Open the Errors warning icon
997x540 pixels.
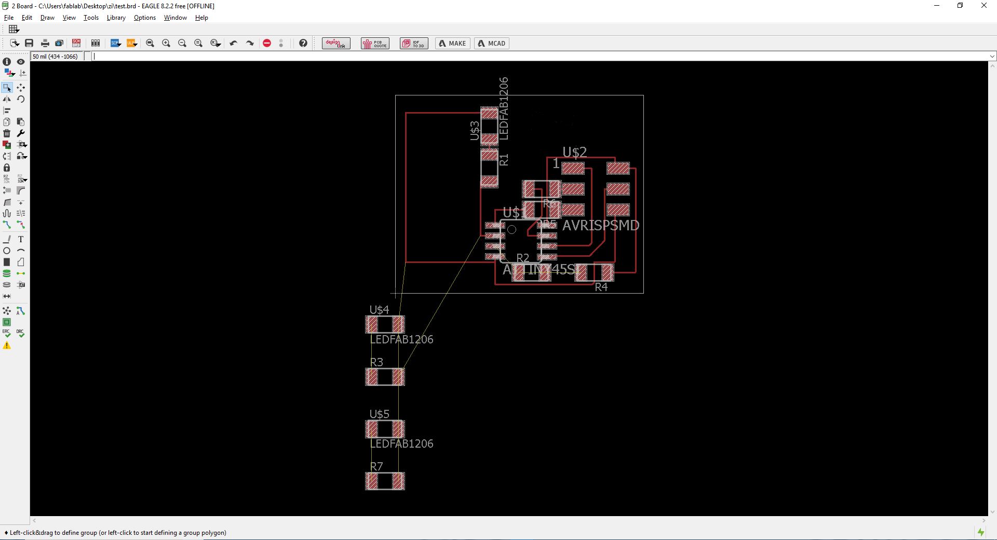pyautogui.click(x=7, y=345)
